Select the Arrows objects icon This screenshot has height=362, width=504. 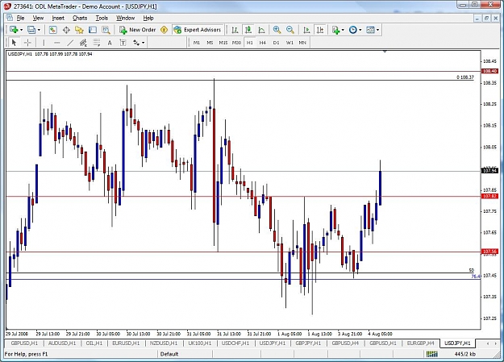pos(136,43)
